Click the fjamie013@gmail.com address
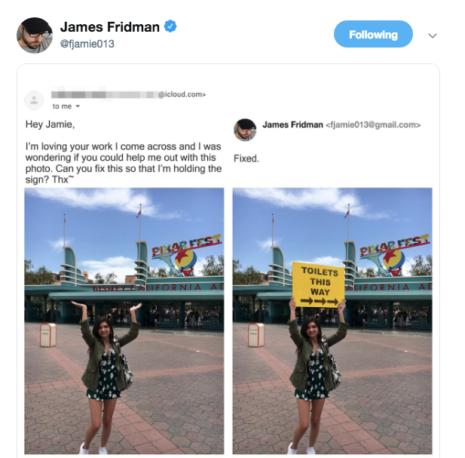The width and height of the screenshot is (465, 458). pos(373,125)
